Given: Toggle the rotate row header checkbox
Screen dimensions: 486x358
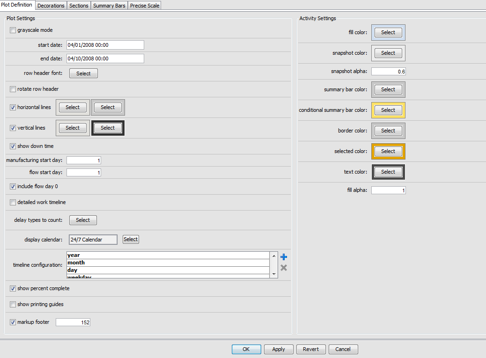Looking at the screenshot, I should tap(13, 89).
